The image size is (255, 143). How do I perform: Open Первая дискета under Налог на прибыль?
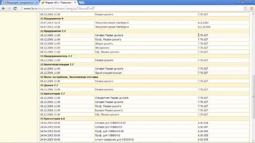(104, 81)
